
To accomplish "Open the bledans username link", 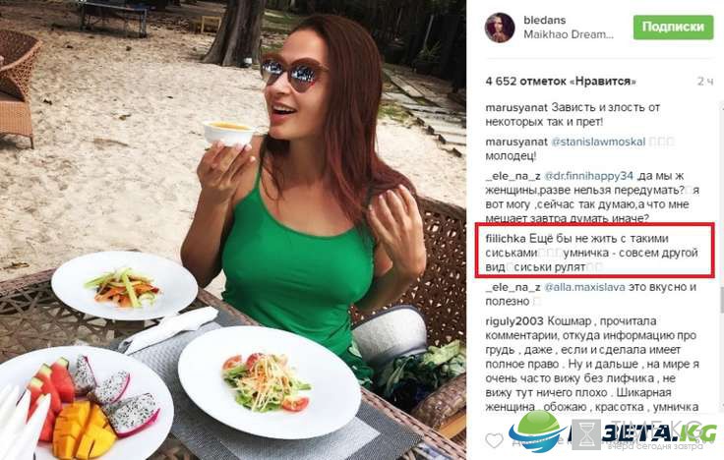I will (x=544, y=20).
